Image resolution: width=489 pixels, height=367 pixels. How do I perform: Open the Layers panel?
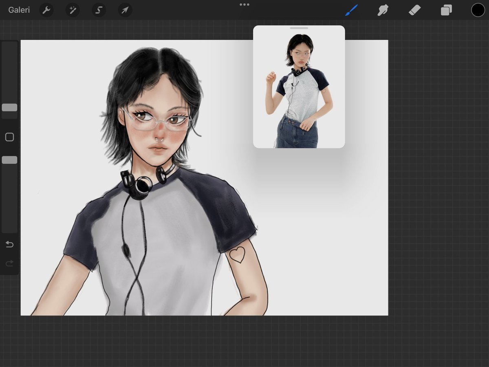coord(446,10)
